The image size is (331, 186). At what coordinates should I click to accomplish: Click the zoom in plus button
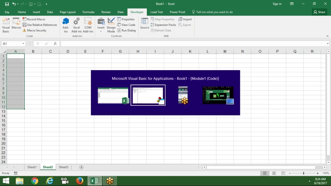click(x=318, y=173)
